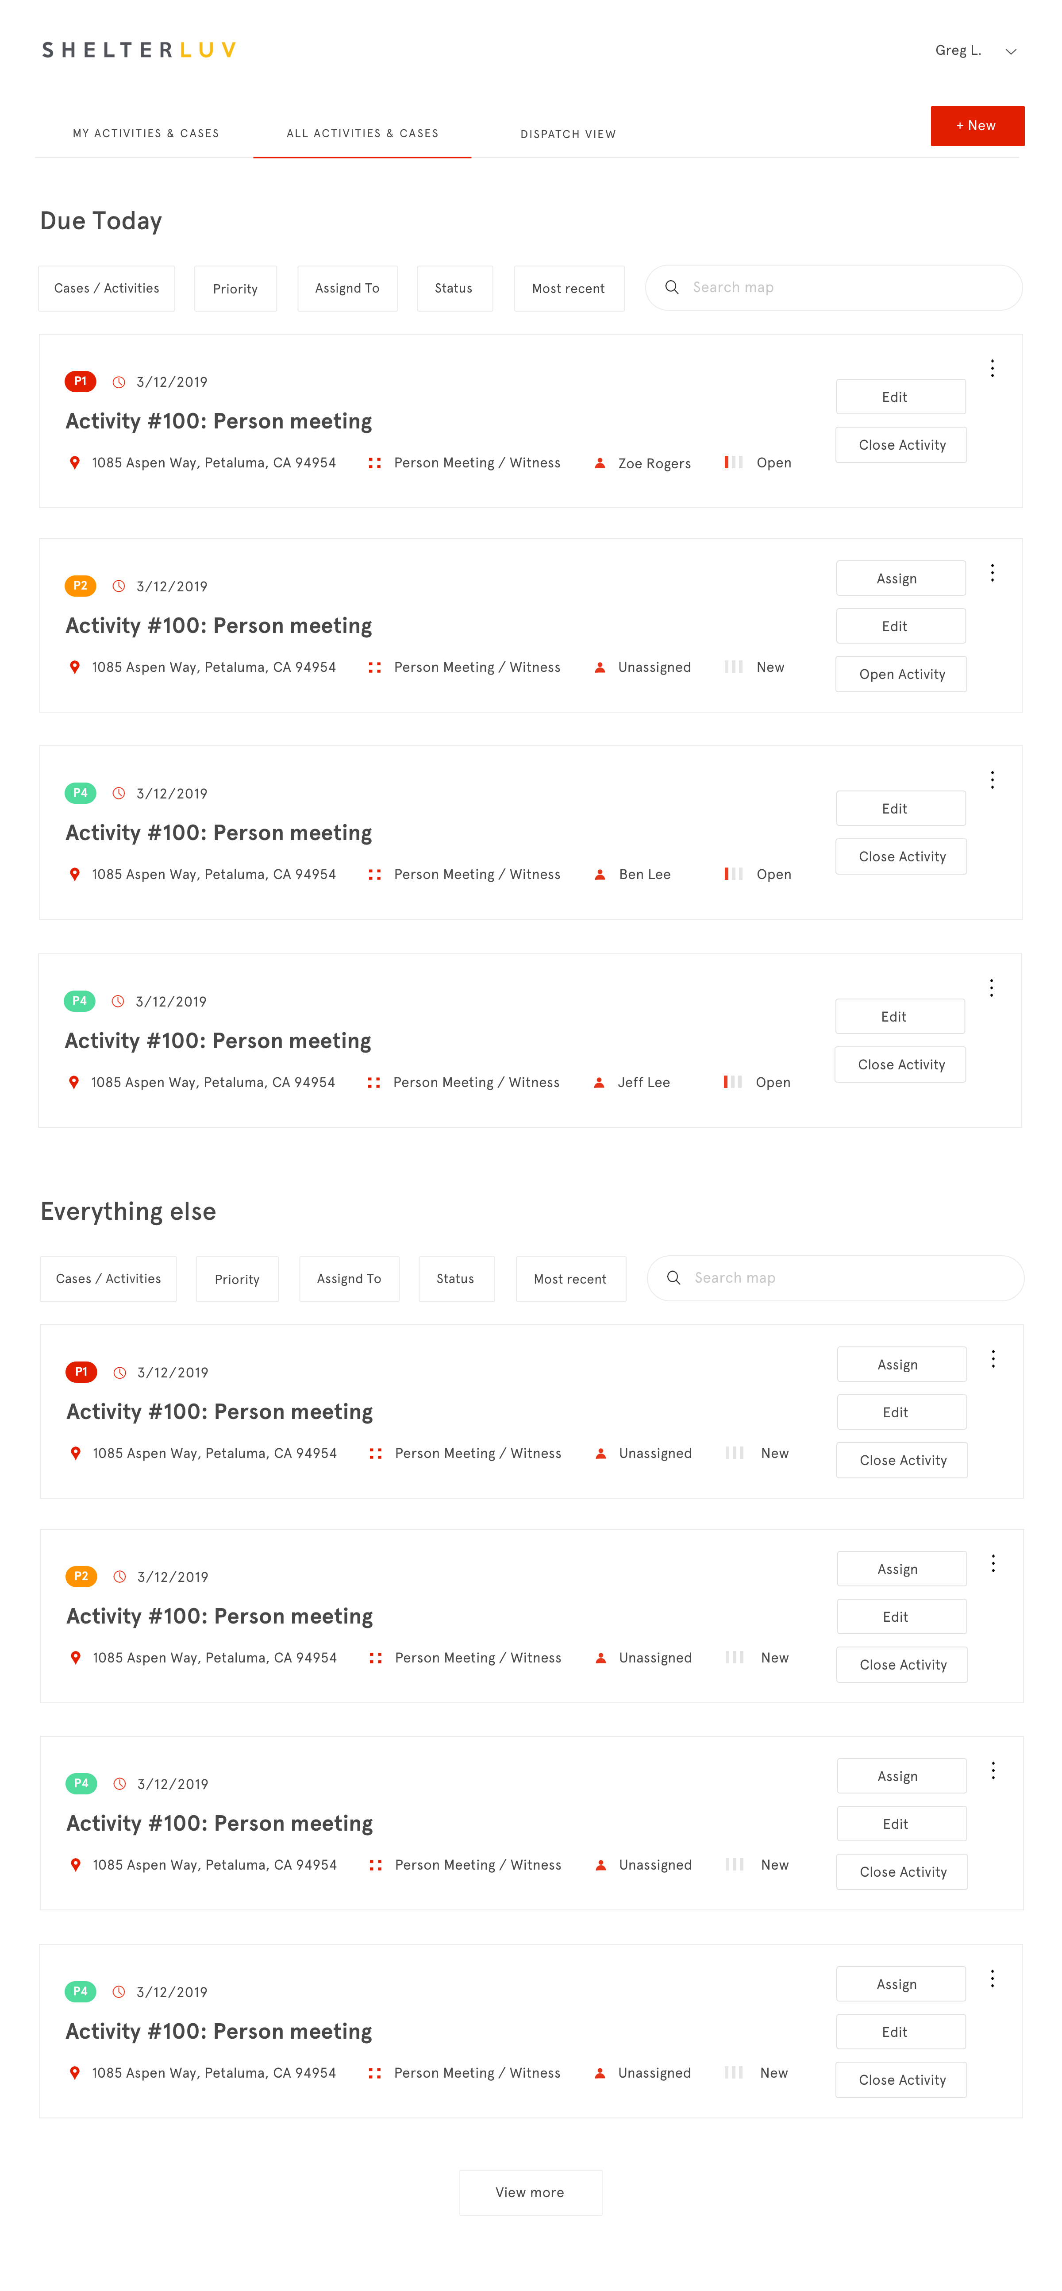Open Status filter in Everything else section
This screenshot has width=1062, height=2291.
point(456,1279)
